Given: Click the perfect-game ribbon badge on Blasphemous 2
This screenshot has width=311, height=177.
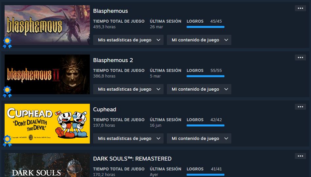Looking at the screenshot, I should (x=7, y=92).
